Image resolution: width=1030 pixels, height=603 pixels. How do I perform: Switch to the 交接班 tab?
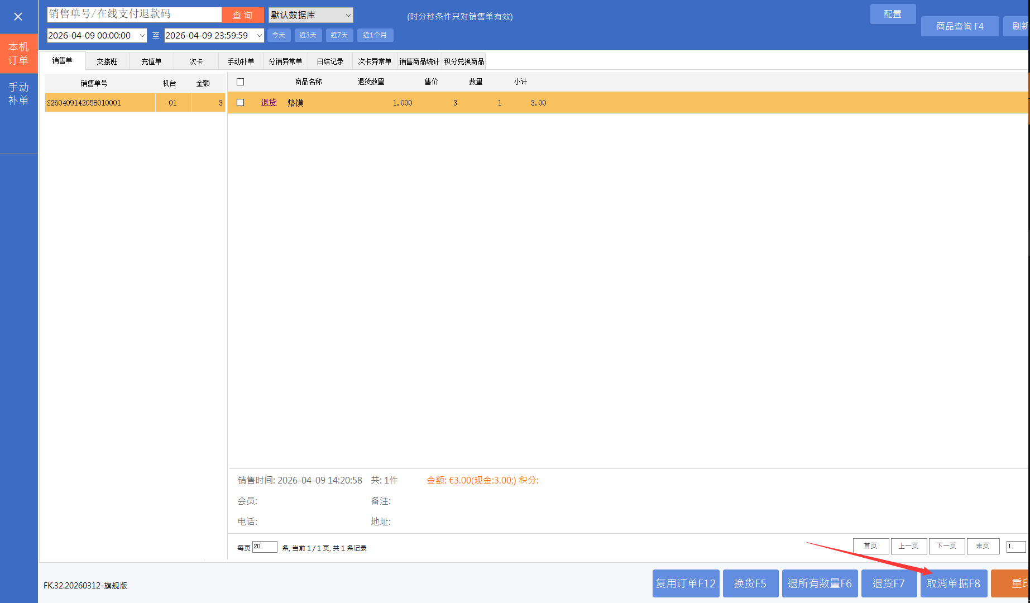pos(107,61)
